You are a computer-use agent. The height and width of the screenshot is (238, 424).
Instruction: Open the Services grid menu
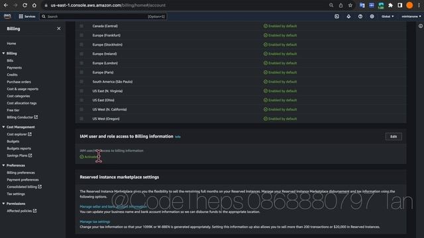26,17
